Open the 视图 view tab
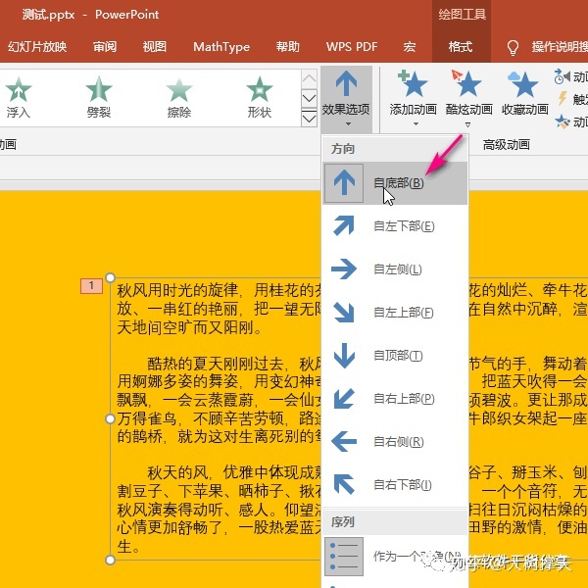This screenshot has width=588, height=588. click(x=154, y=47)
